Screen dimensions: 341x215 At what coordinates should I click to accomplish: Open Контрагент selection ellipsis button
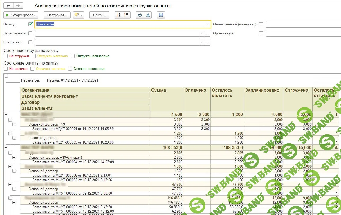pos(208,42)
